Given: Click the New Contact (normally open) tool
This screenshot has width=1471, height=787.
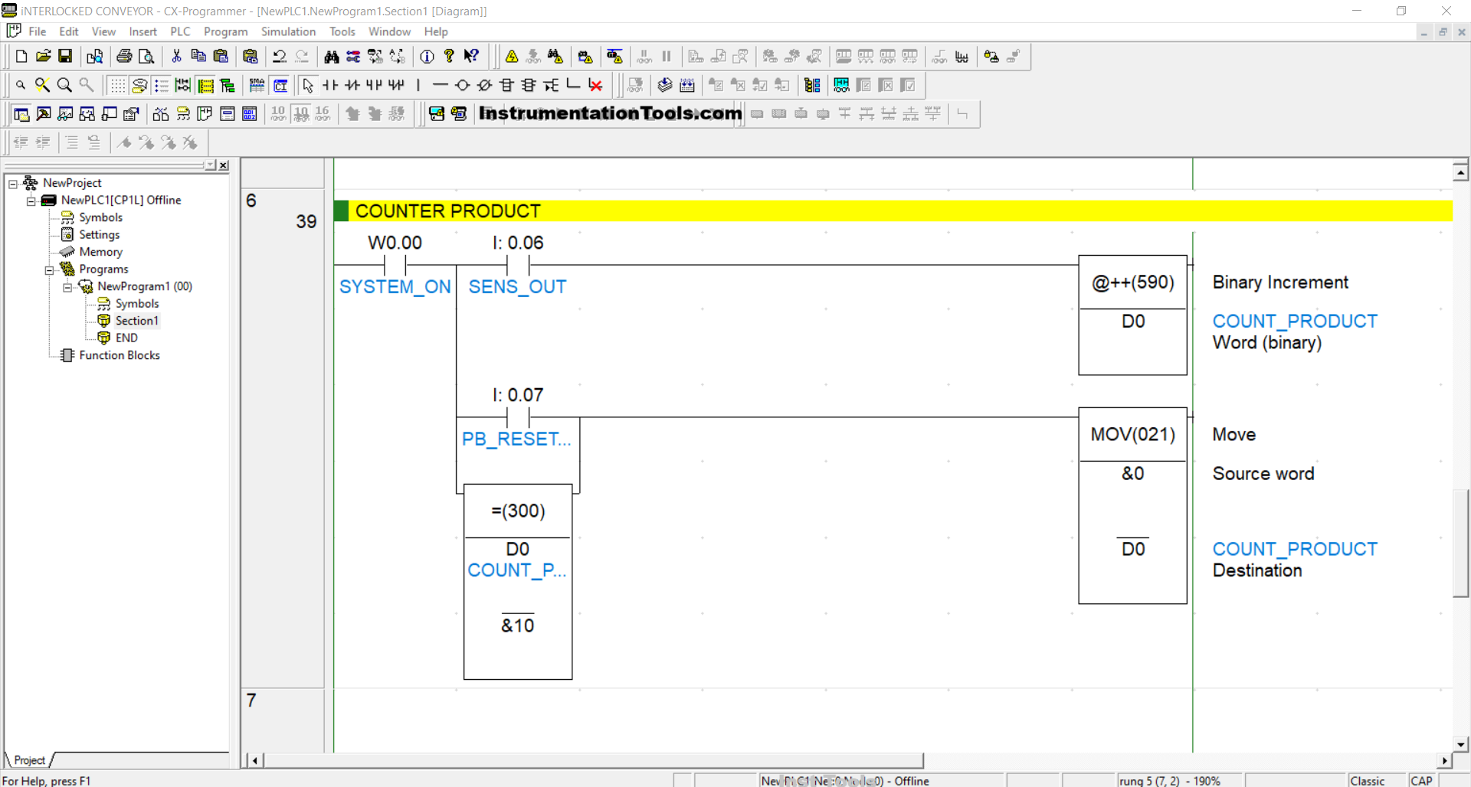Looking at the screenshot, I should [x=330, y=85].
